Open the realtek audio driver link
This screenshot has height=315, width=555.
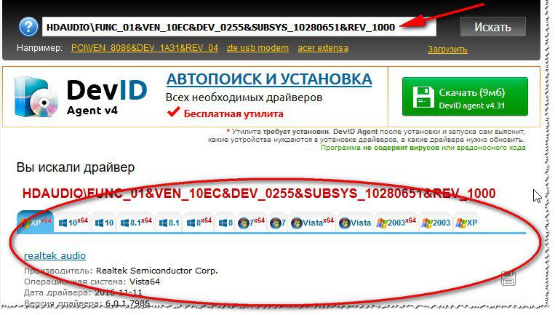(x=55, y=255)
